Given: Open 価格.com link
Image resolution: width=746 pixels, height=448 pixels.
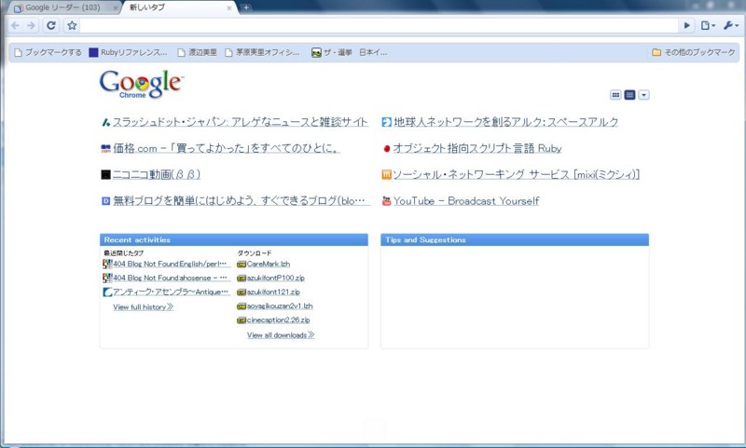Looking at the screenshot, I should (227, 149).
